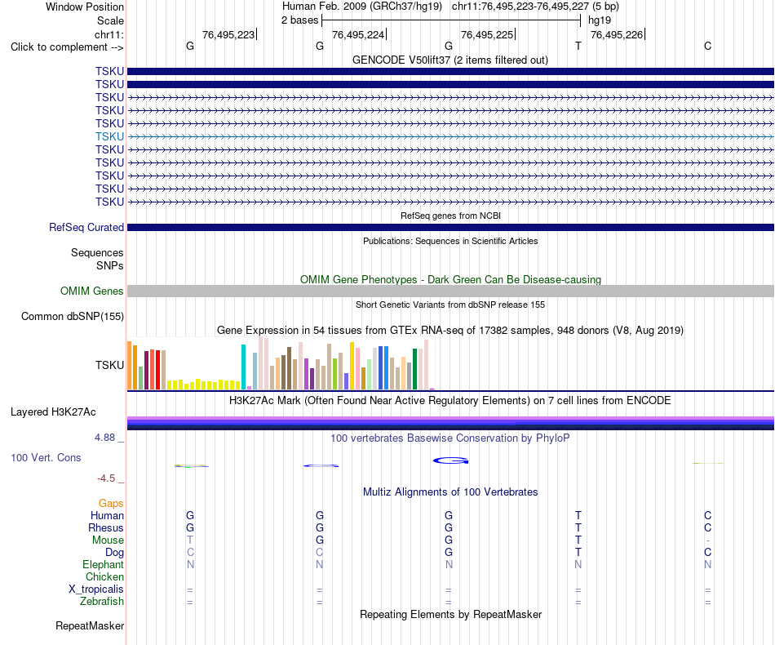Click position number 76,495,224 on the ruler
This screenshot has height=645, width=775.
(358, 34)
